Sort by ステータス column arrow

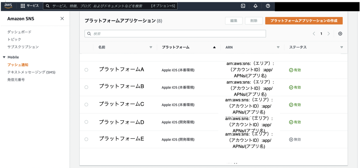point(342,47)
